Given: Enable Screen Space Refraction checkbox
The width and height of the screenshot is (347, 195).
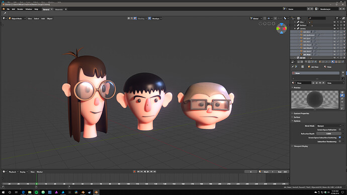Looking at the screenshot, I should tap(339, 130).
